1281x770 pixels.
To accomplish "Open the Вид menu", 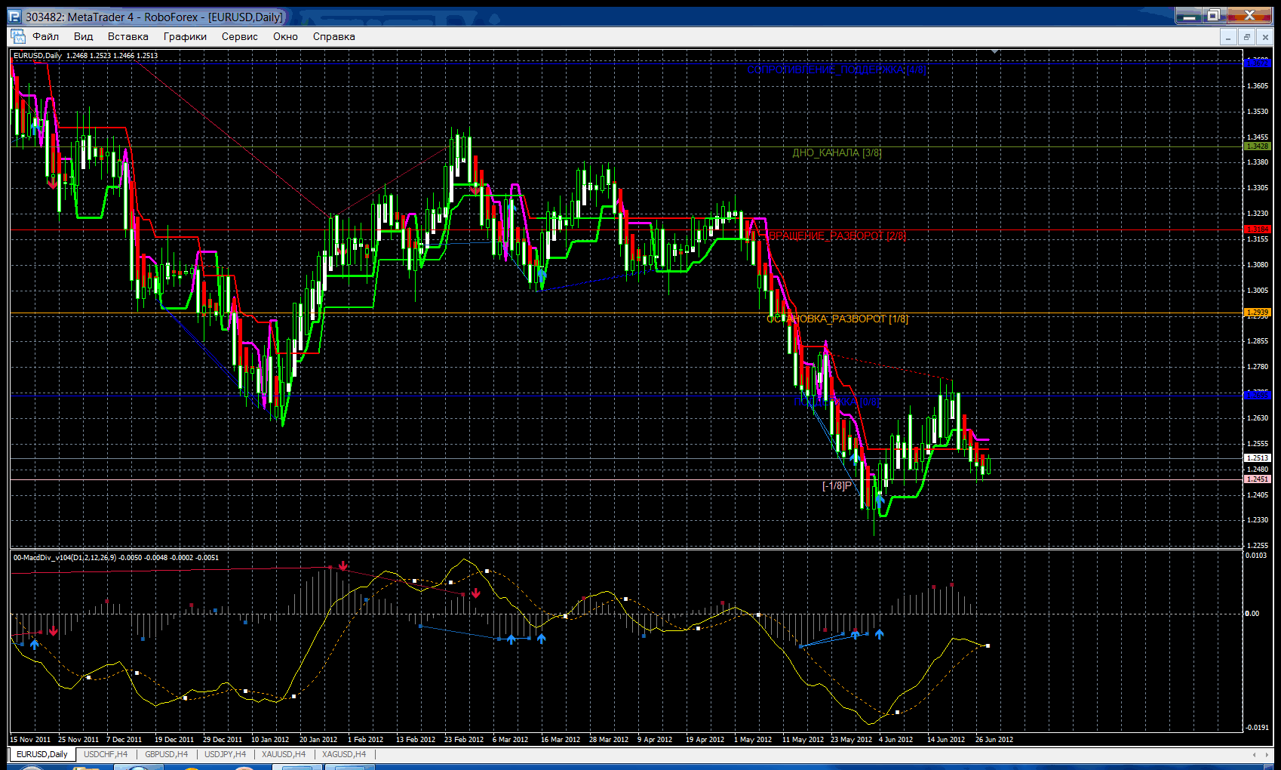I will click(83, 36).
